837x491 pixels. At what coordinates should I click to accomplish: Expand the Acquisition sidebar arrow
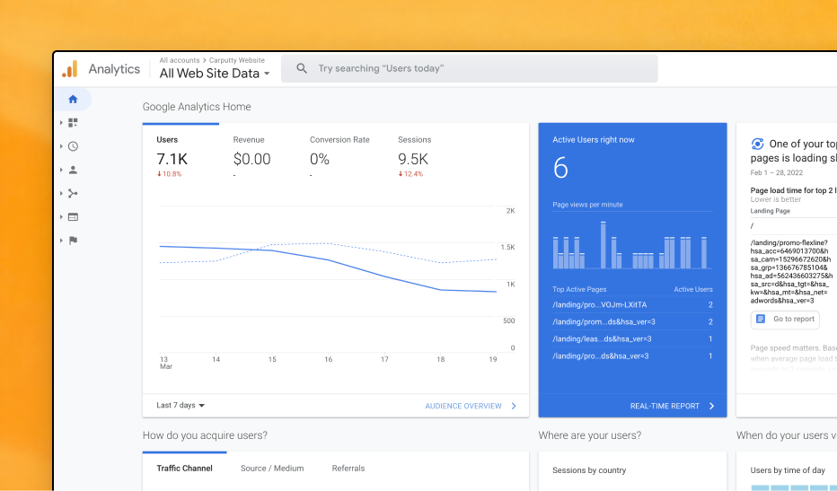(x=61, y=193)
